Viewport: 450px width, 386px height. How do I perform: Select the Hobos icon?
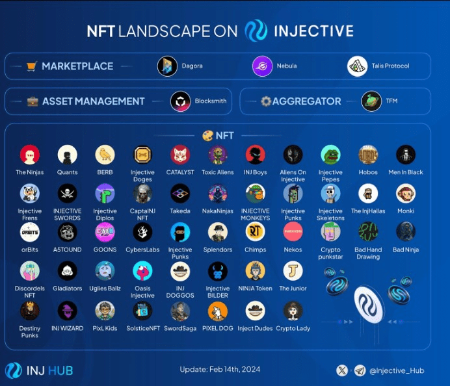pyautogui.click(x=368, y=155)
